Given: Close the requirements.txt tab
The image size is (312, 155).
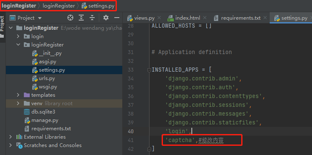Looking at the screenshot, I should (x=265, y=18).
